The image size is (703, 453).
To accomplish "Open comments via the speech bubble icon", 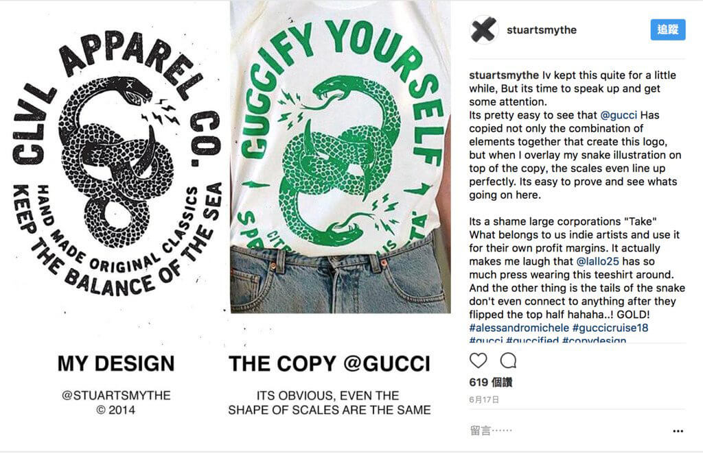I will [508, 360].
